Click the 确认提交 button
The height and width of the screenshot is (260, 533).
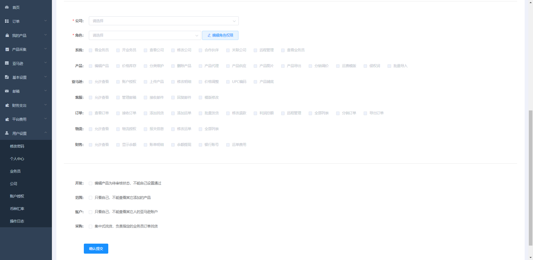[96, 249]
